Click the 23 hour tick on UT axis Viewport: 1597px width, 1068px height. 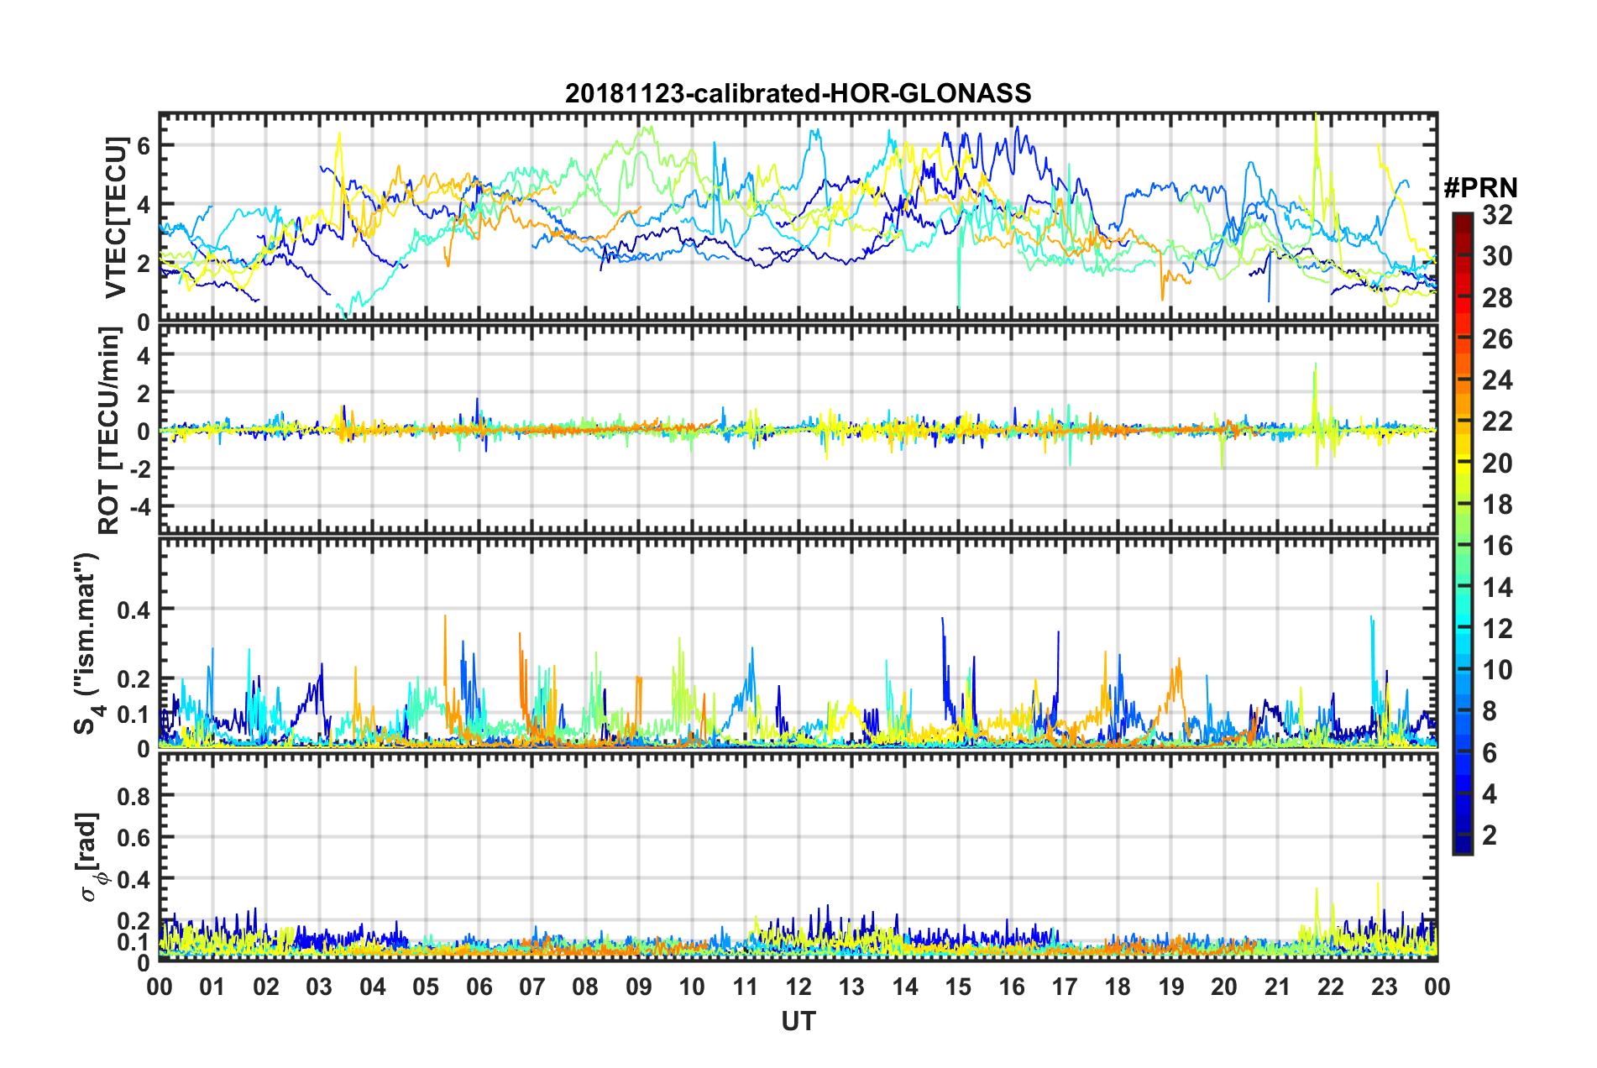tap(1384, 987)
